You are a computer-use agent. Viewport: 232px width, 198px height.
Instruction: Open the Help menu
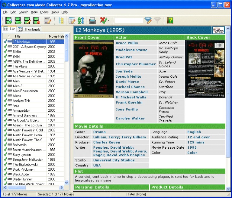point(65,12)
